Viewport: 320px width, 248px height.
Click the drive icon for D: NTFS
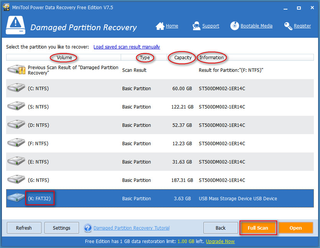click(x=16, y=124)
